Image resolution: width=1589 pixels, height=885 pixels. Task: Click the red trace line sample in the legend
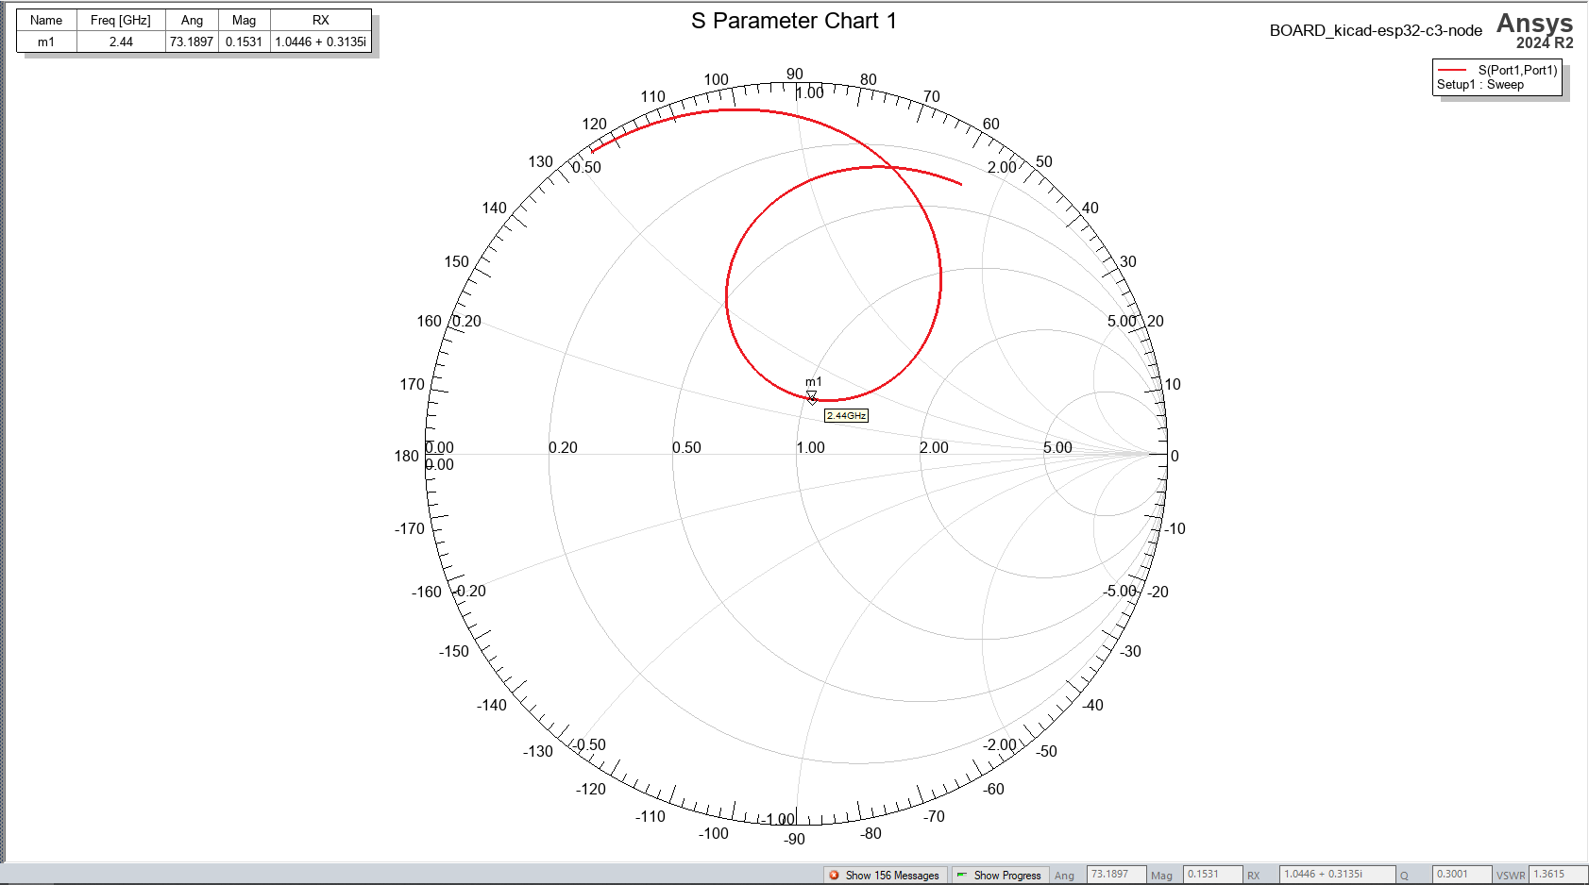(x=1454, y=69)
